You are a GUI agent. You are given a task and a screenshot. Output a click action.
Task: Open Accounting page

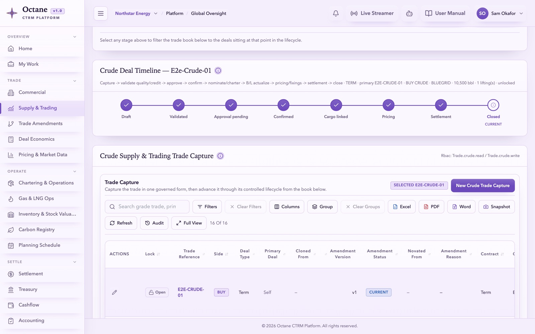click(x=42, y=321)
